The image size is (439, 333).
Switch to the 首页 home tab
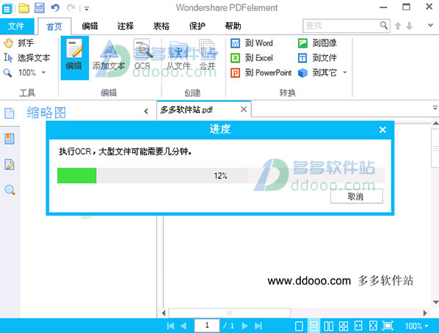(x=54, y=26)
